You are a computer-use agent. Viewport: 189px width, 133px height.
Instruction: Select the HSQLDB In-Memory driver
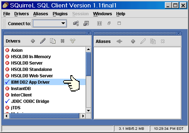click(45, 57)
